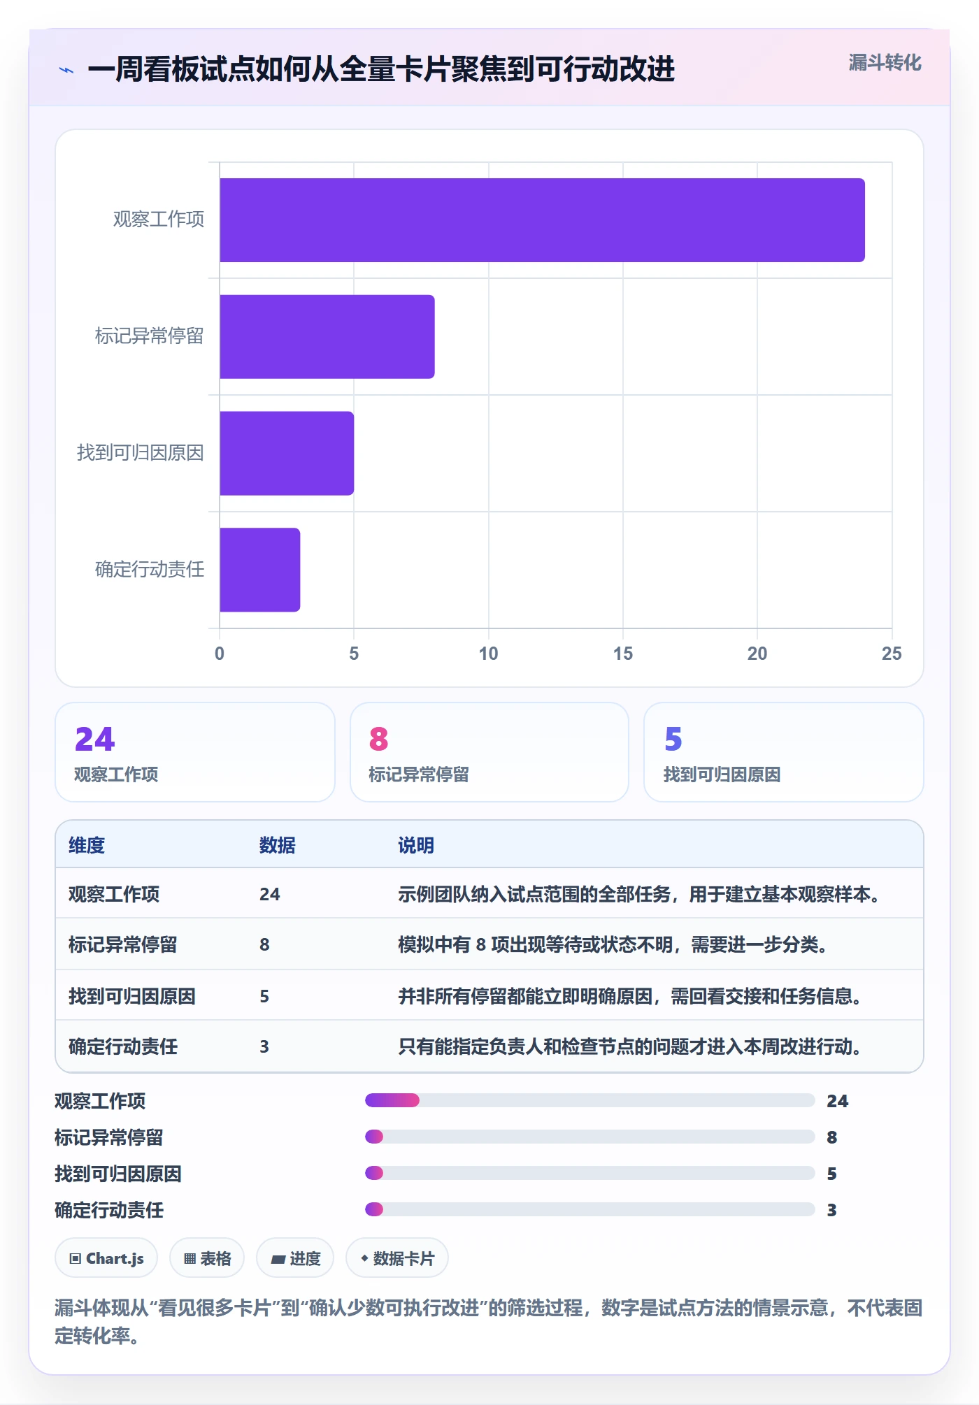
Task: Open the stat card showing 5 找到可归因原因
Action: click(x=784, y=752)
